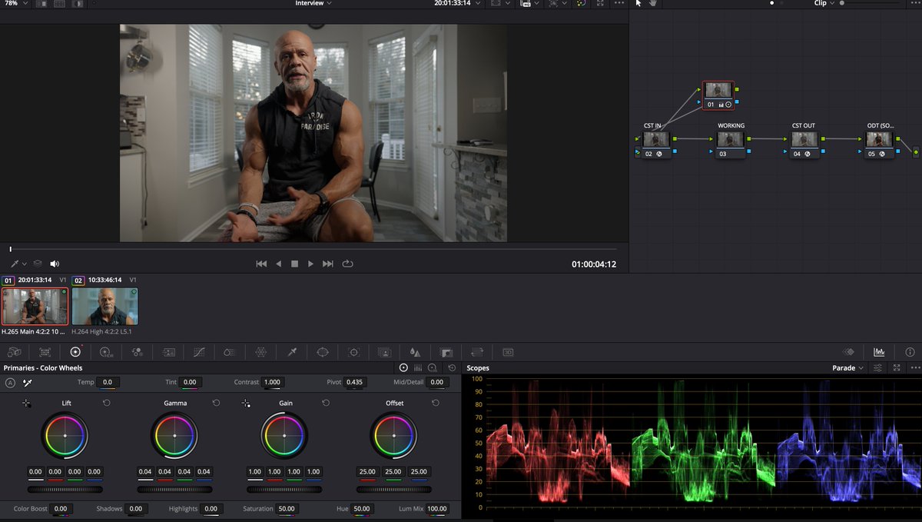Reset the Gain wheel
This screenshot has height=522, width=922.
[x=326, y=403]
